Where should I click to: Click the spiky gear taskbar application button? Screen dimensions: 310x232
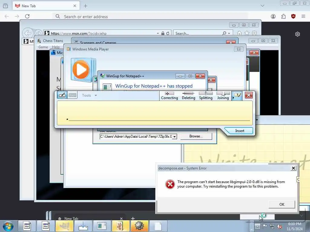139,226
